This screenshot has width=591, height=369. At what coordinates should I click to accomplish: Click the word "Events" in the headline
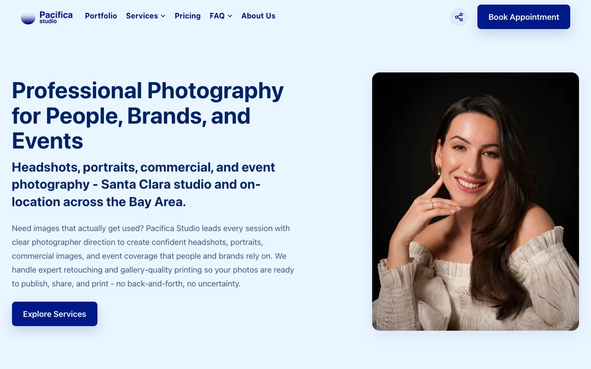[x=48, y=141]
